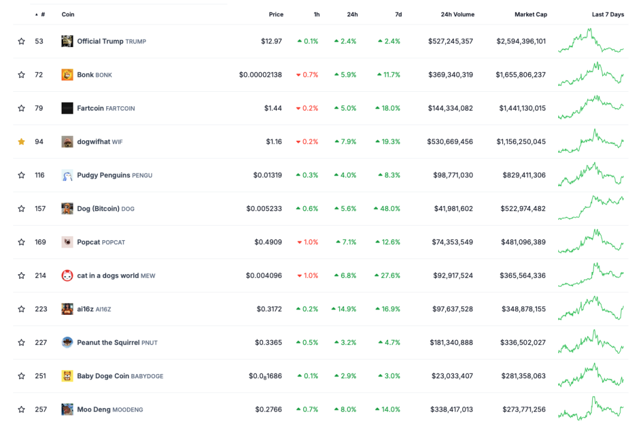
Task: Add Bonk to watchlist star
Action: (x=21, y=75)
